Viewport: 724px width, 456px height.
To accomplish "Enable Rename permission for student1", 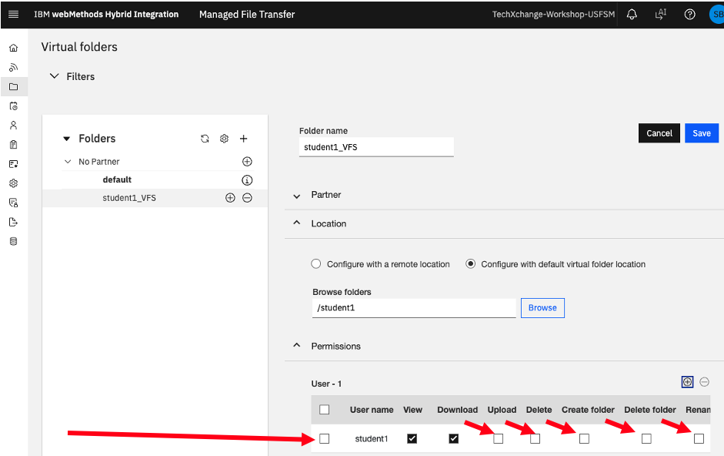I will tap(699, 438).
